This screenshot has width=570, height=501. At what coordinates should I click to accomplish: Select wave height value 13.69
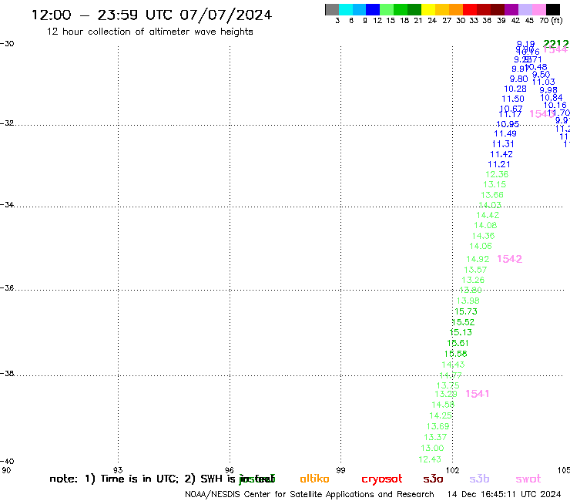coord(438,426)
